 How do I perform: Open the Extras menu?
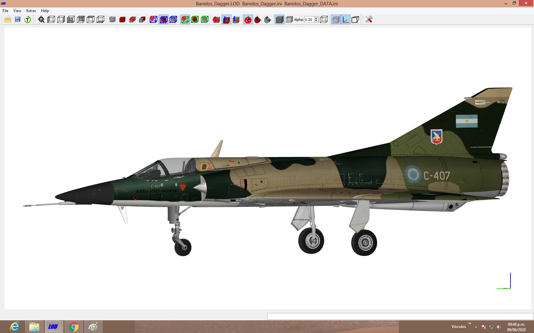coord(31,11)
